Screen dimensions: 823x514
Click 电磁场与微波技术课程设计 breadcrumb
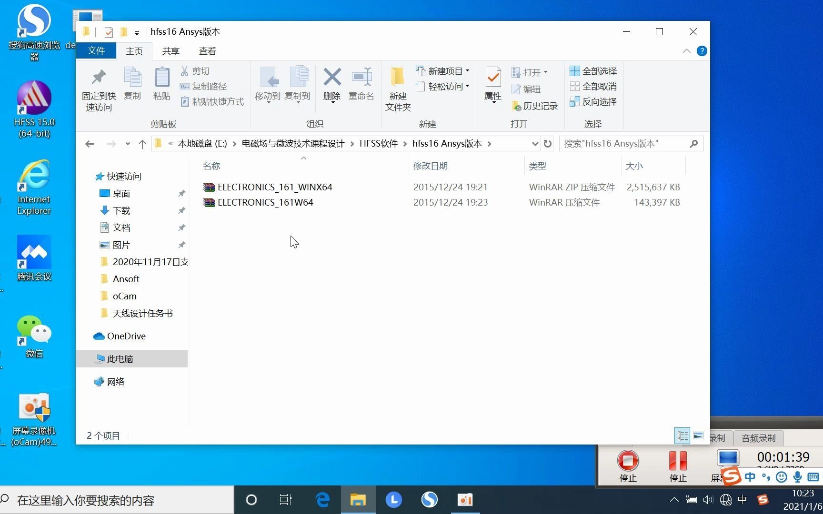[293, 144]
